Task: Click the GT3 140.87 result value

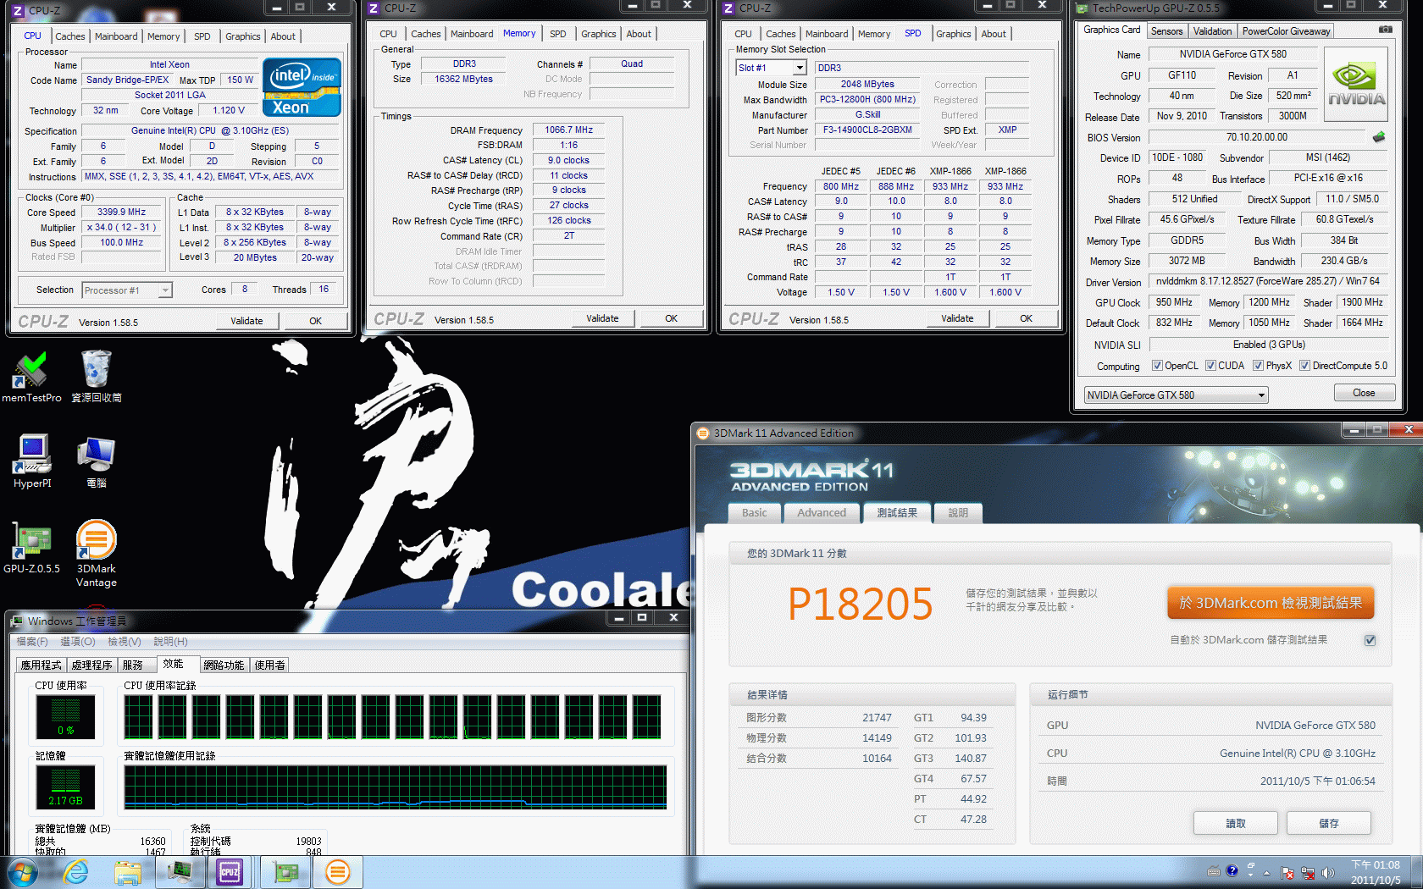Action: [x=971, y=759]
